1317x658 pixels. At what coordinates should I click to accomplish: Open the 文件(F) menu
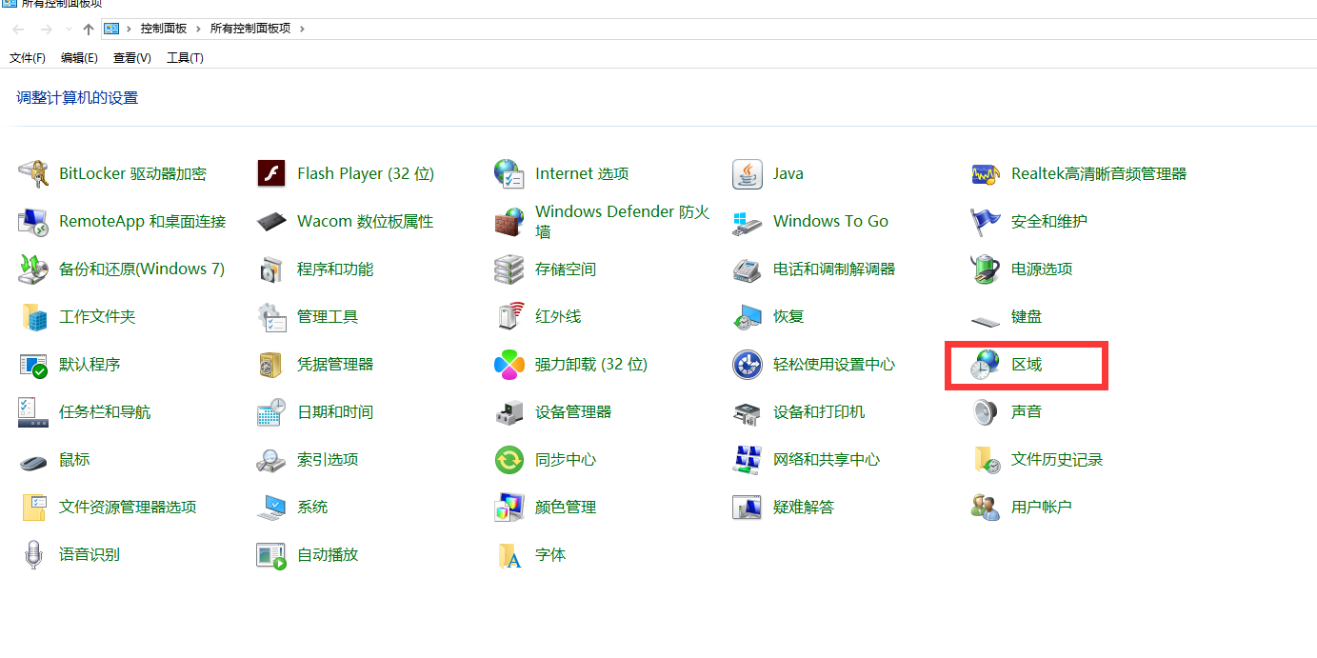point(28,58)
